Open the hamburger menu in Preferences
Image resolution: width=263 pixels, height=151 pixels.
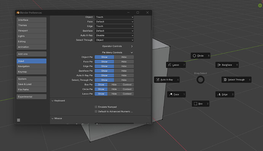(x=19, y=120)
